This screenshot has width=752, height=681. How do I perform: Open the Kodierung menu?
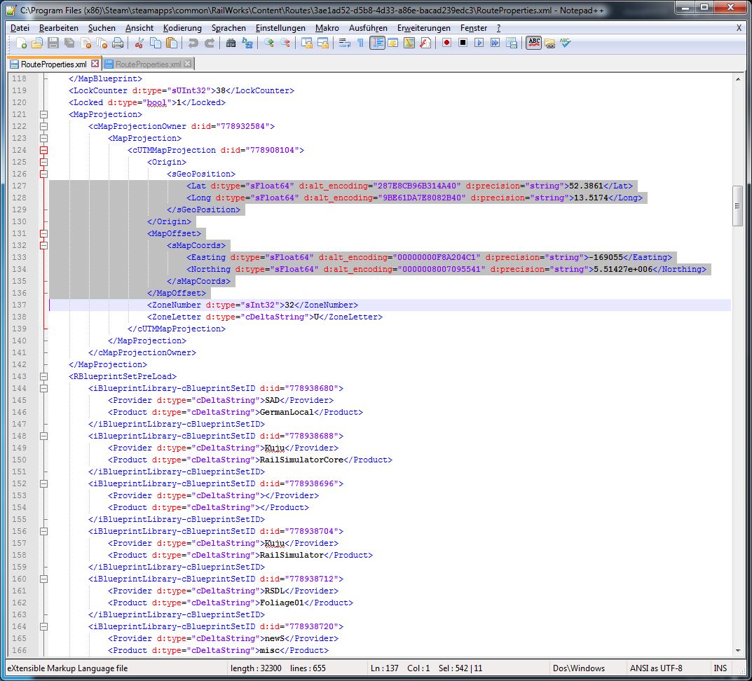[x=182, y=28]
